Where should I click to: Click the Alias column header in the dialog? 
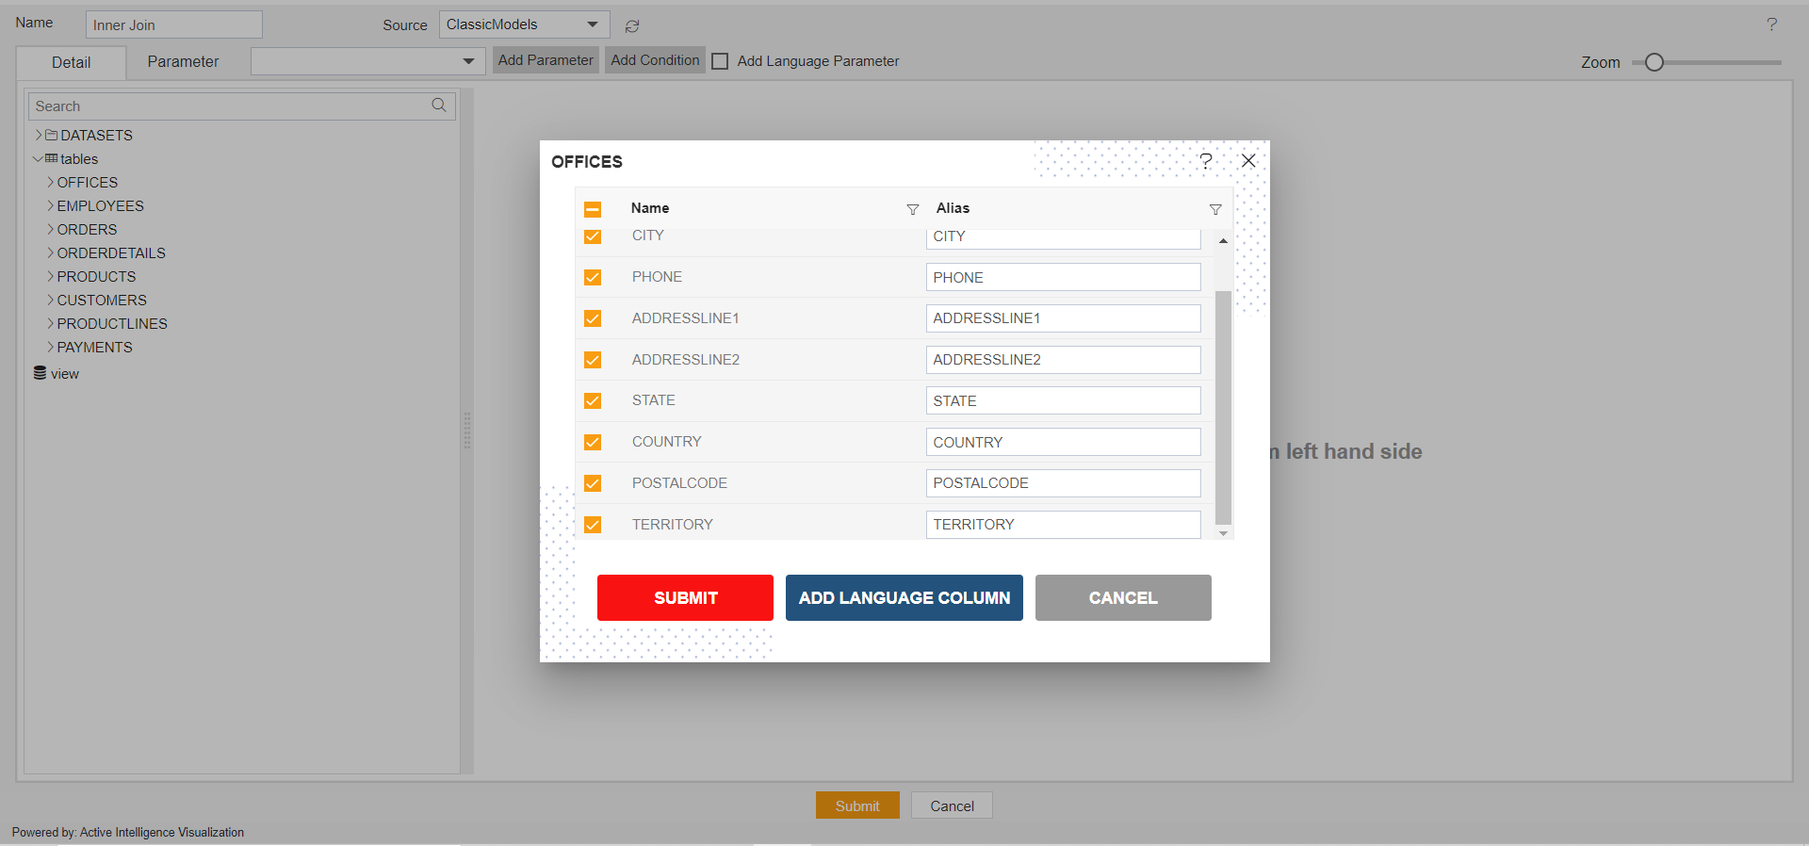[953, 208]
